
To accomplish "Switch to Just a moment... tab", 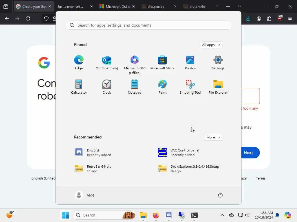I will click(70, 7).
